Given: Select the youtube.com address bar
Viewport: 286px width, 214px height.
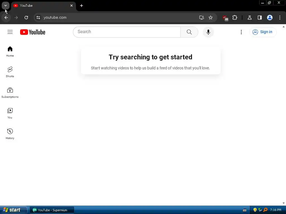Looking at the screenshot, I should (x=117, y=18).
